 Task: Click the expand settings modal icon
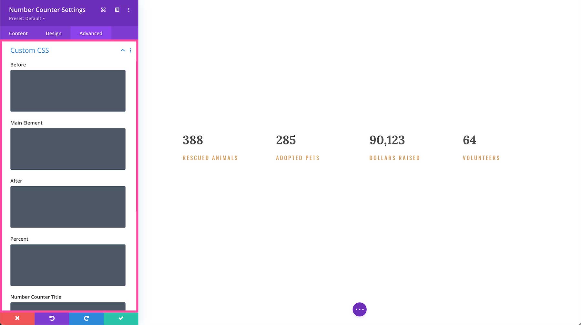click(103, 10)
